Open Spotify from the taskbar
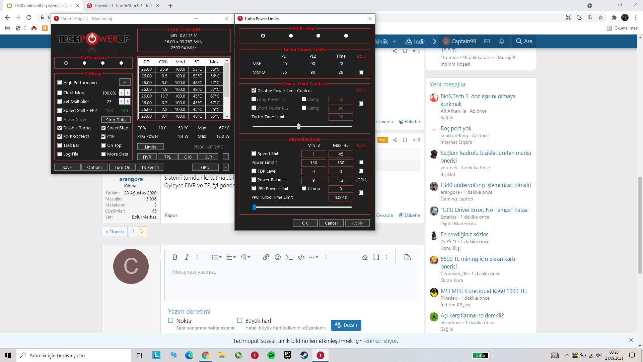Viewport: 643px width, 362px height. point(271,355)
